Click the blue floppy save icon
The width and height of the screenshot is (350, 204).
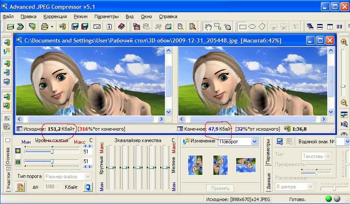(x=75, y=27)
